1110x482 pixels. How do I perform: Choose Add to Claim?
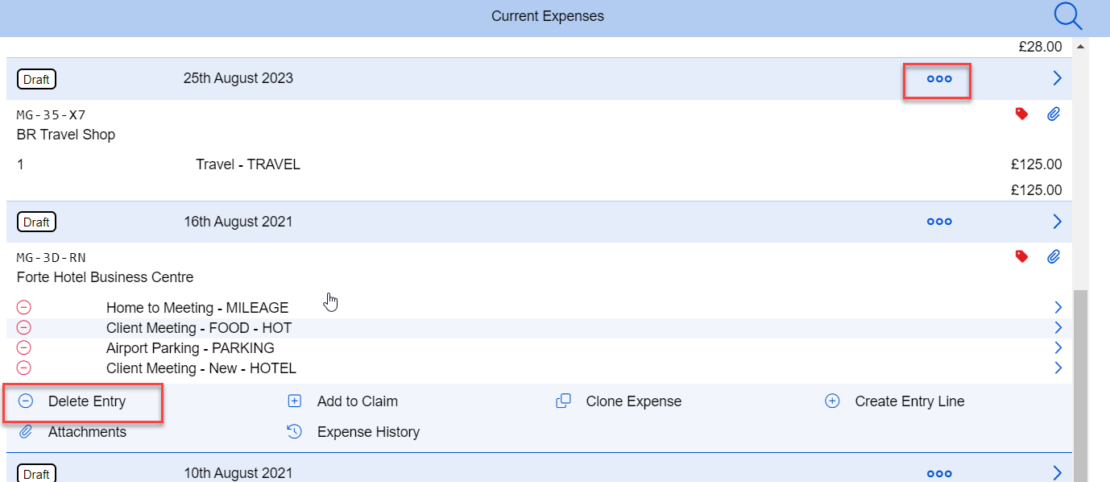coord(343,401)
